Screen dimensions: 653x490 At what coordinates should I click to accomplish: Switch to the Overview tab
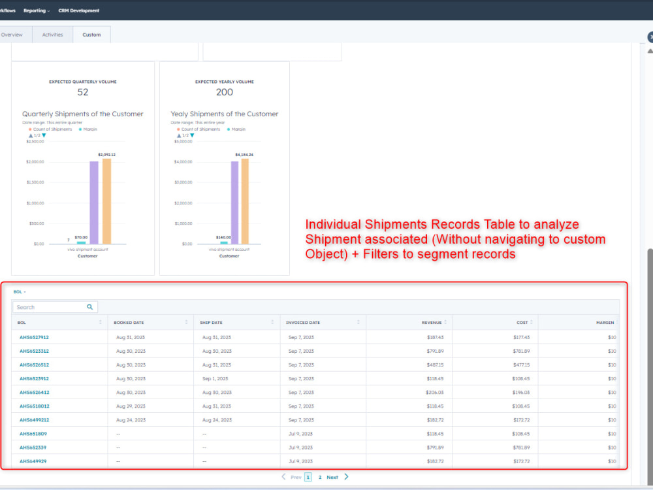pos(12,35)
